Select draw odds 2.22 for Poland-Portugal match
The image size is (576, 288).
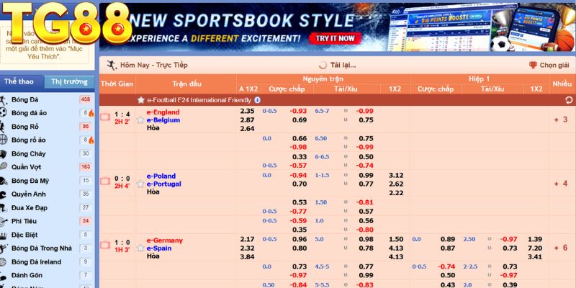click(x=395, y=193)
